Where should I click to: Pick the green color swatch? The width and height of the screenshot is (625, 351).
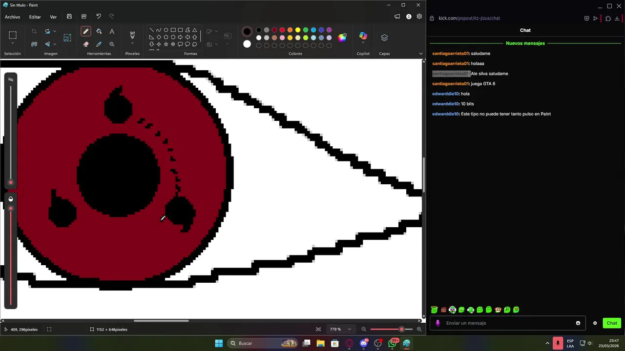click(306, 30)
